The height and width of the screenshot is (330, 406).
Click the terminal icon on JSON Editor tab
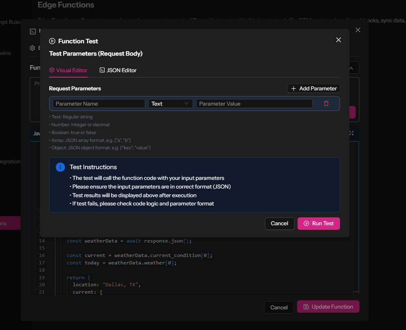102,70
